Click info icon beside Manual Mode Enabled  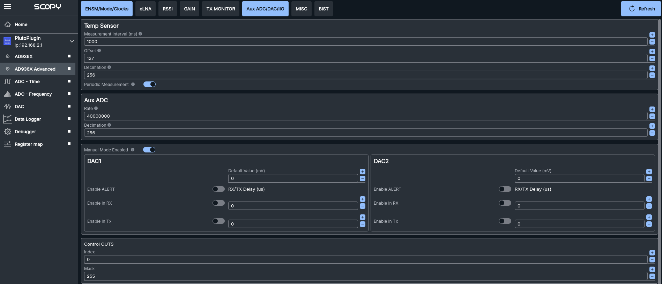[133, 150]
